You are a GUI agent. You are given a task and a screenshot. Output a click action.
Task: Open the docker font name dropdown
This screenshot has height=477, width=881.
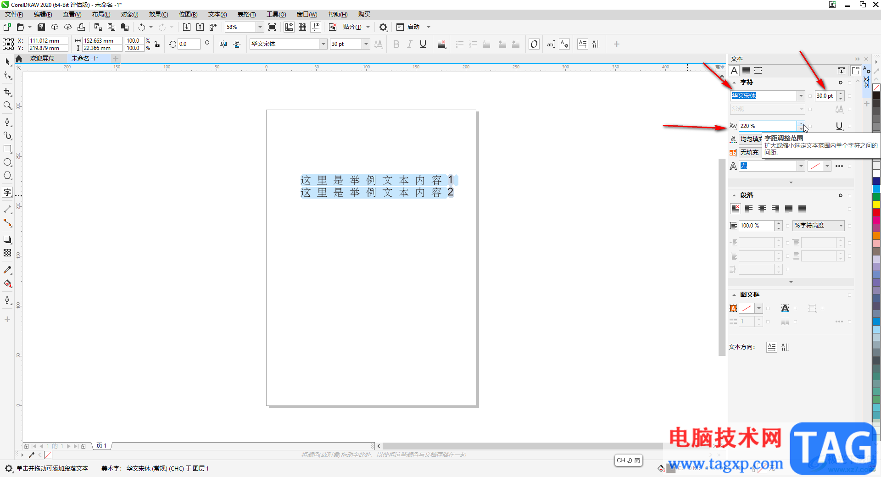coord(801,96)
